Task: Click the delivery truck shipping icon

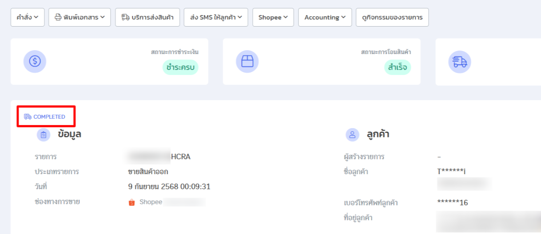Action: tap(460, 62)
